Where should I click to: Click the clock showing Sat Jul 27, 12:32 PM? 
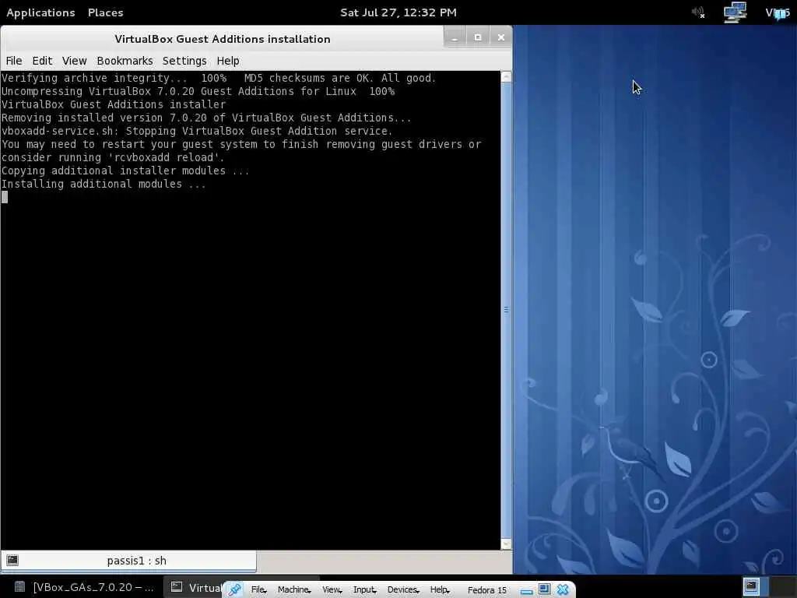click(x=398, y=12)
